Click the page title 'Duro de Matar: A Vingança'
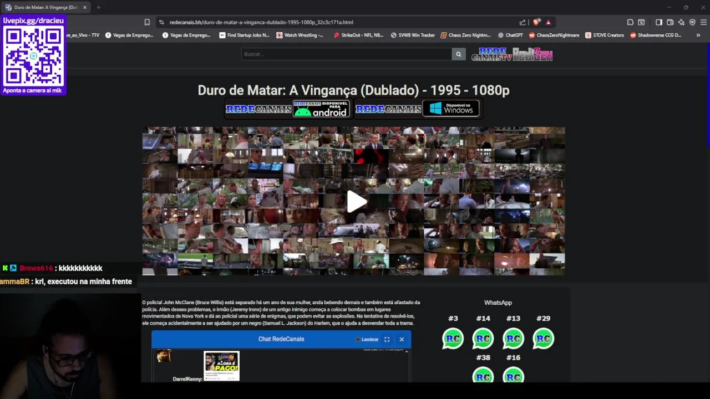The image size is (710, 399). [353, 90]
